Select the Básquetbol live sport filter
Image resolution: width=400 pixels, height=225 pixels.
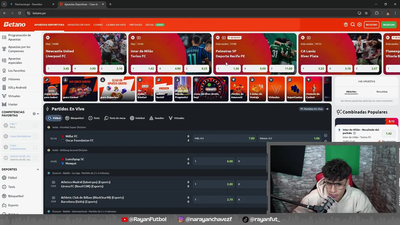(74, 118)
